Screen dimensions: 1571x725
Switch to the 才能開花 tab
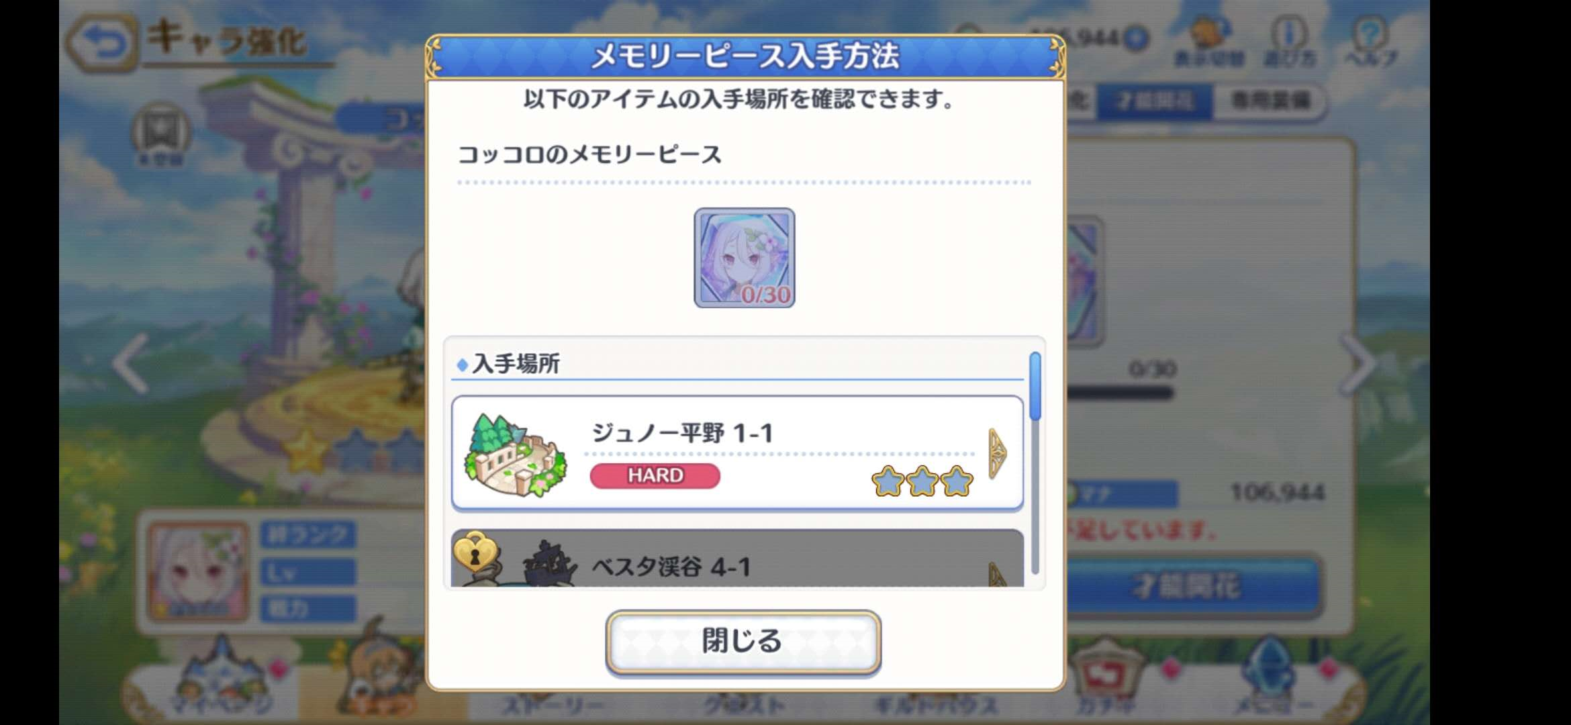[1155, 101]
